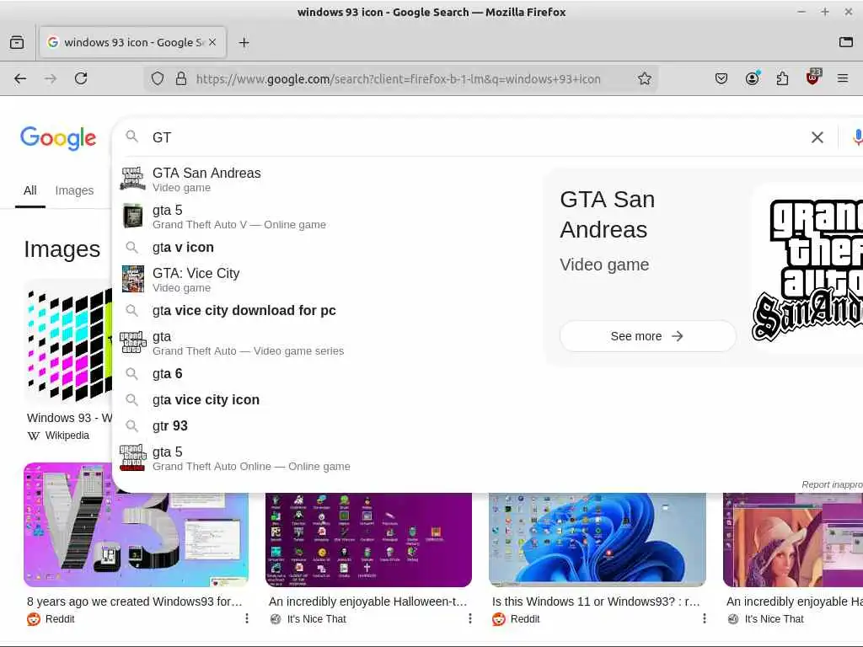The width and height of the screenshot is (863, 647).
Task: Click the 'An incredibly enjoyable Halloween-t…' title
Action: tap(367, 602)
